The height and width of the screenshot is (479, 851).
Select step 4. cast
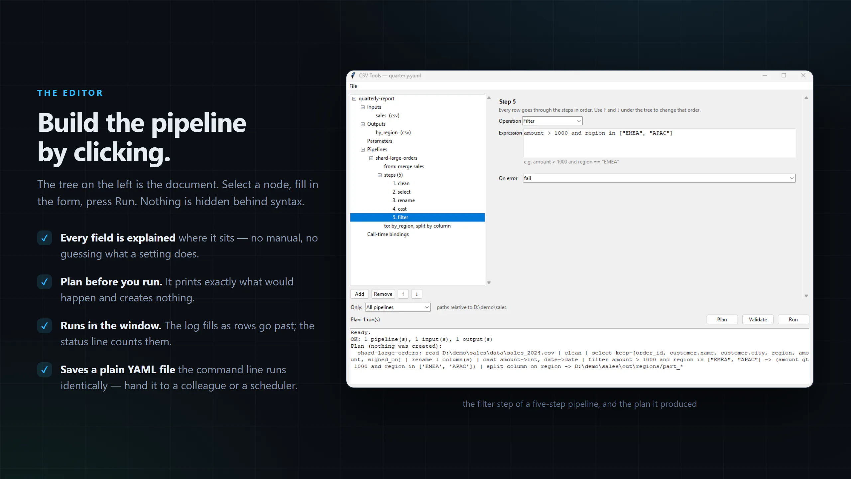coord(399,209)
